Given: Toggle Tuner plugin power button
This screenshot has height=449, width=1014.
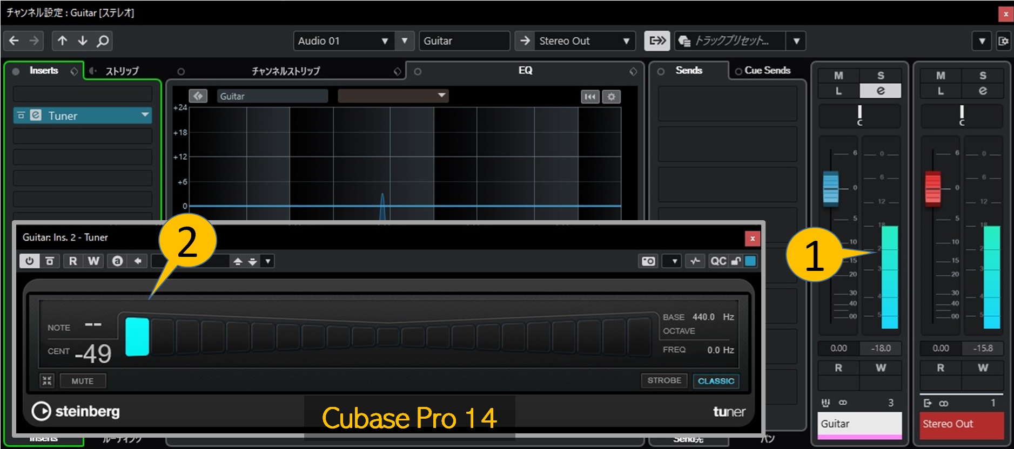Looking at the screenshot, I should click(x=29, y=261).
